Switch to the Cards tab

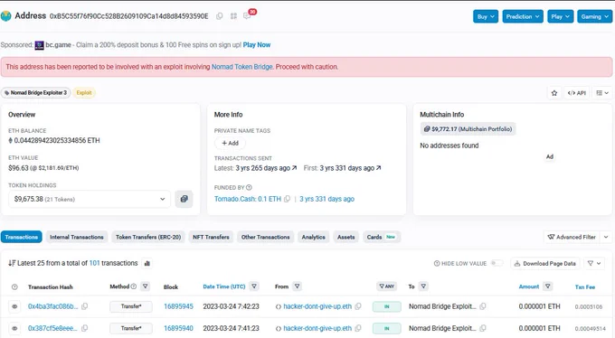[382, 237]
